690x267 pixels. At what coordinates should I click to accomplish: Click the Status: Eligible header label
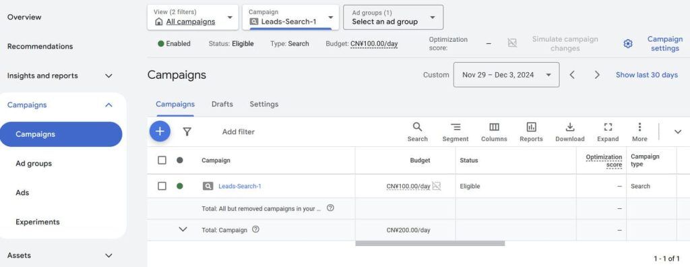(x=231, y=44)
